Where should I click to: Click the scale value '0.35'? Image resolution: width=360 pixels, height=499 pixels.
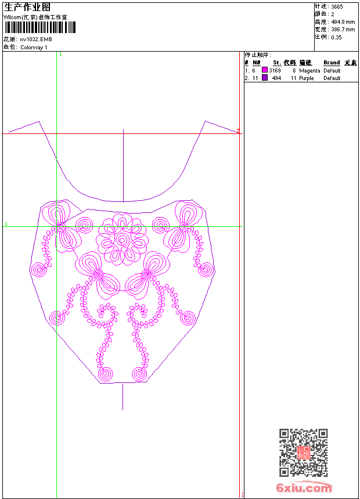(x=336, y=38)
